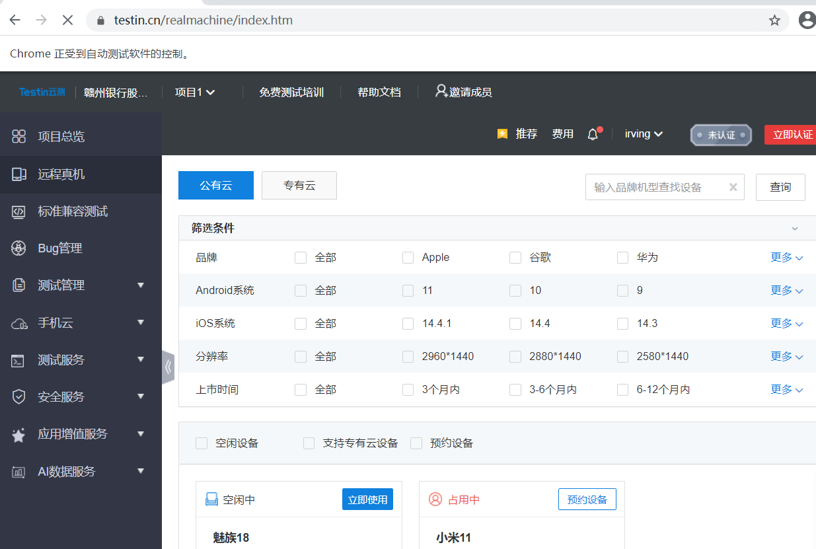
Task: Open the 帮助文档 menu item
Action: tap(379, 92)
